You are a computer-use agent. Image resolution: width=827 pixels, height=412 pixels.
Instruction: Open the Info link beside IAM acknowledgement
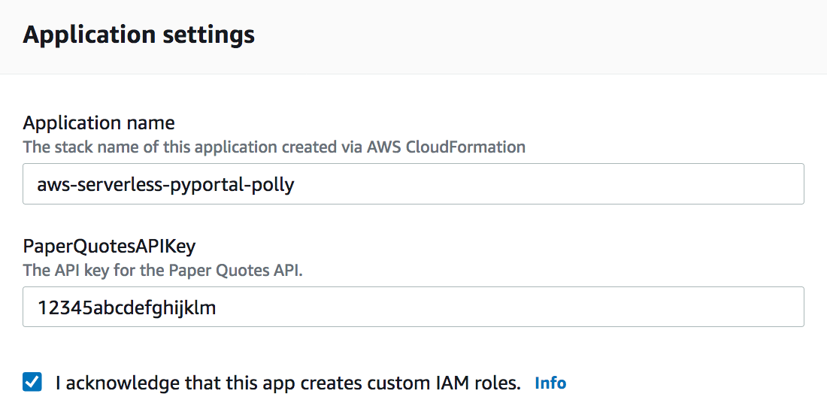550,383
